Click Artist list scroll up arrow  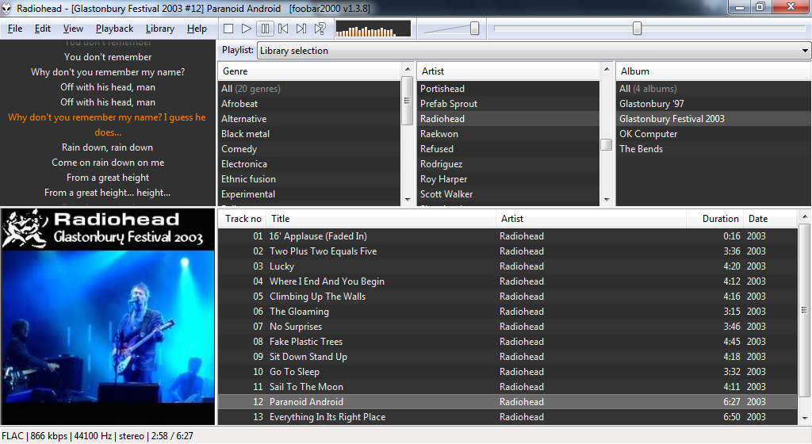(x=607, y=69)
